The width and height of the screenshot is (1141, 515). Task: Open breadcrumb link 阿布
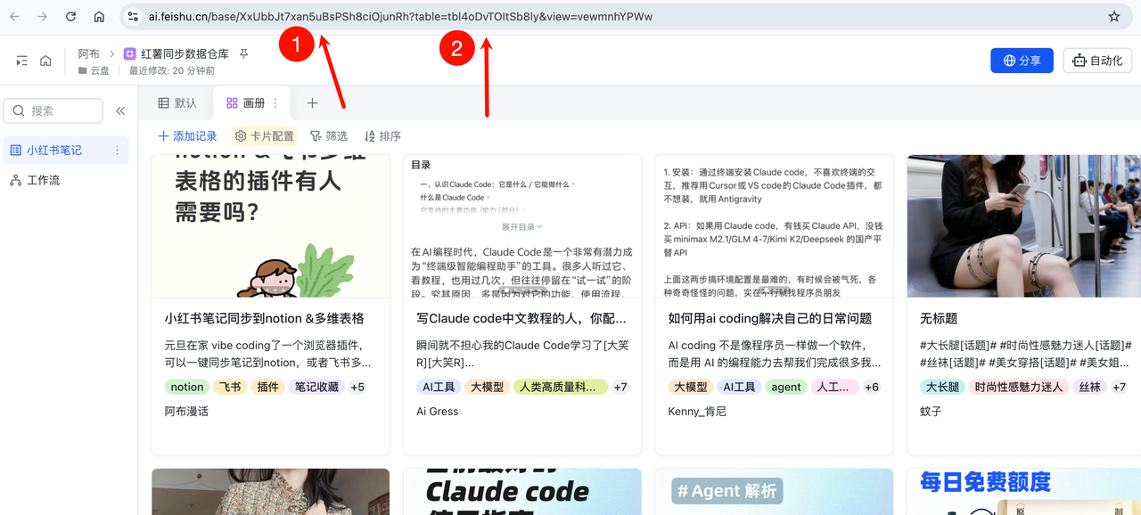pyautogui.click(x=88, y=53)
